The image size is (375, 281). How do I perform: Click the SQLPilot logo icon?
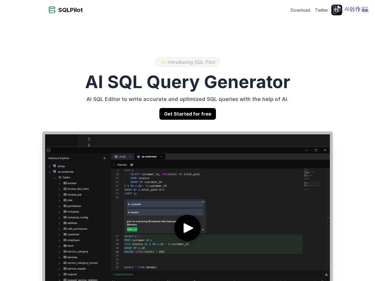click(52, 10)
